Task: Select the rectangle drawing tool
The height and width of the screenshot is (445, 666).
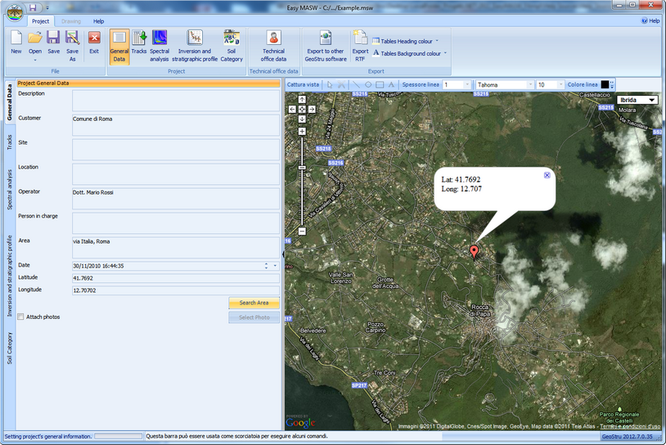Action: click(x=380, y=84)
